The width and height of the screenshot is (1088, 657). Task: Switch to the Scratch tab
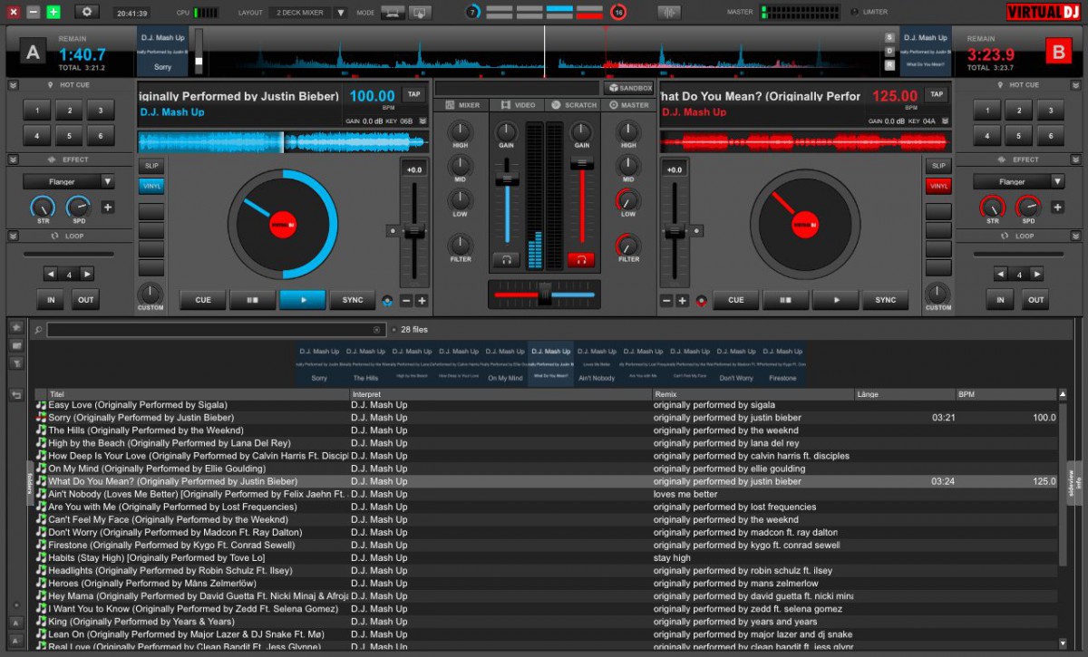point(573,105)
